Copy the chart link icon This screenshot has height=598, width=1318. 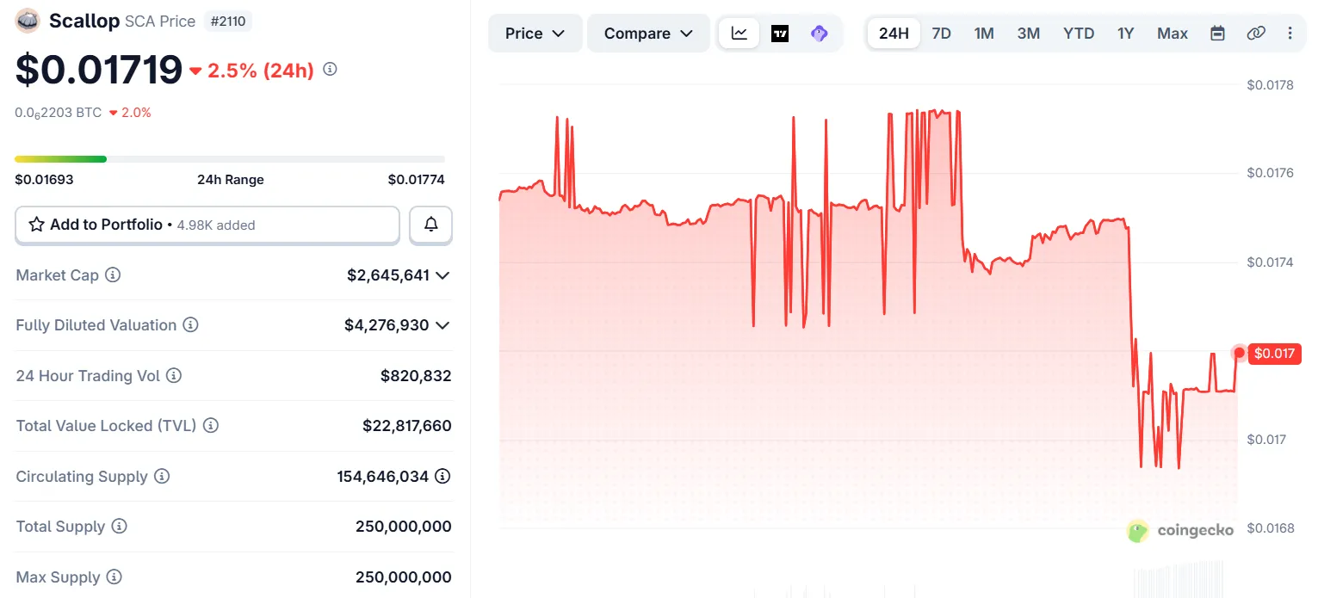click(1256, 34)
